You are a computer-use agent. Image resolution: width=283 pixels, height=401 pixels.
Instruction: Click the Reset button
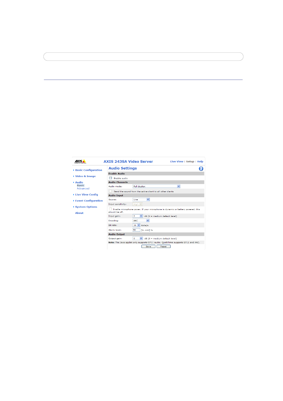[163, 247]
